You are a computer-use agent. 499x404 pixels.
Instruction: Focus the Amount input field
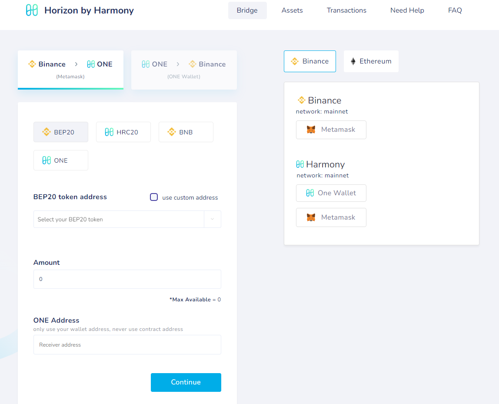point(127,279)
